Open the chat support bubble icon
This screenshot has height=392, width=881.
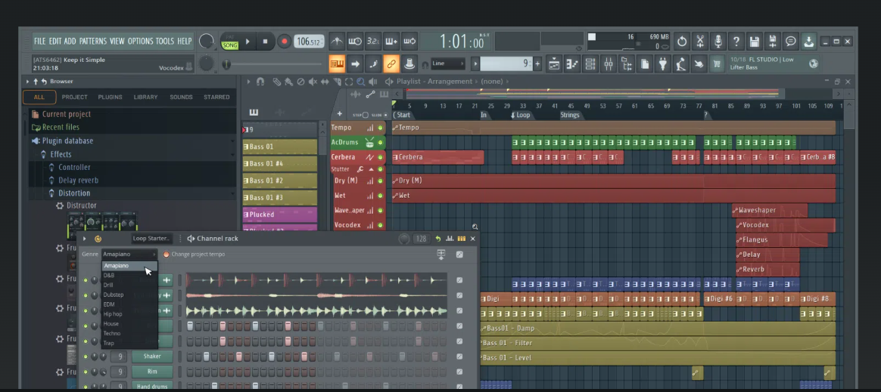[790, 42]
